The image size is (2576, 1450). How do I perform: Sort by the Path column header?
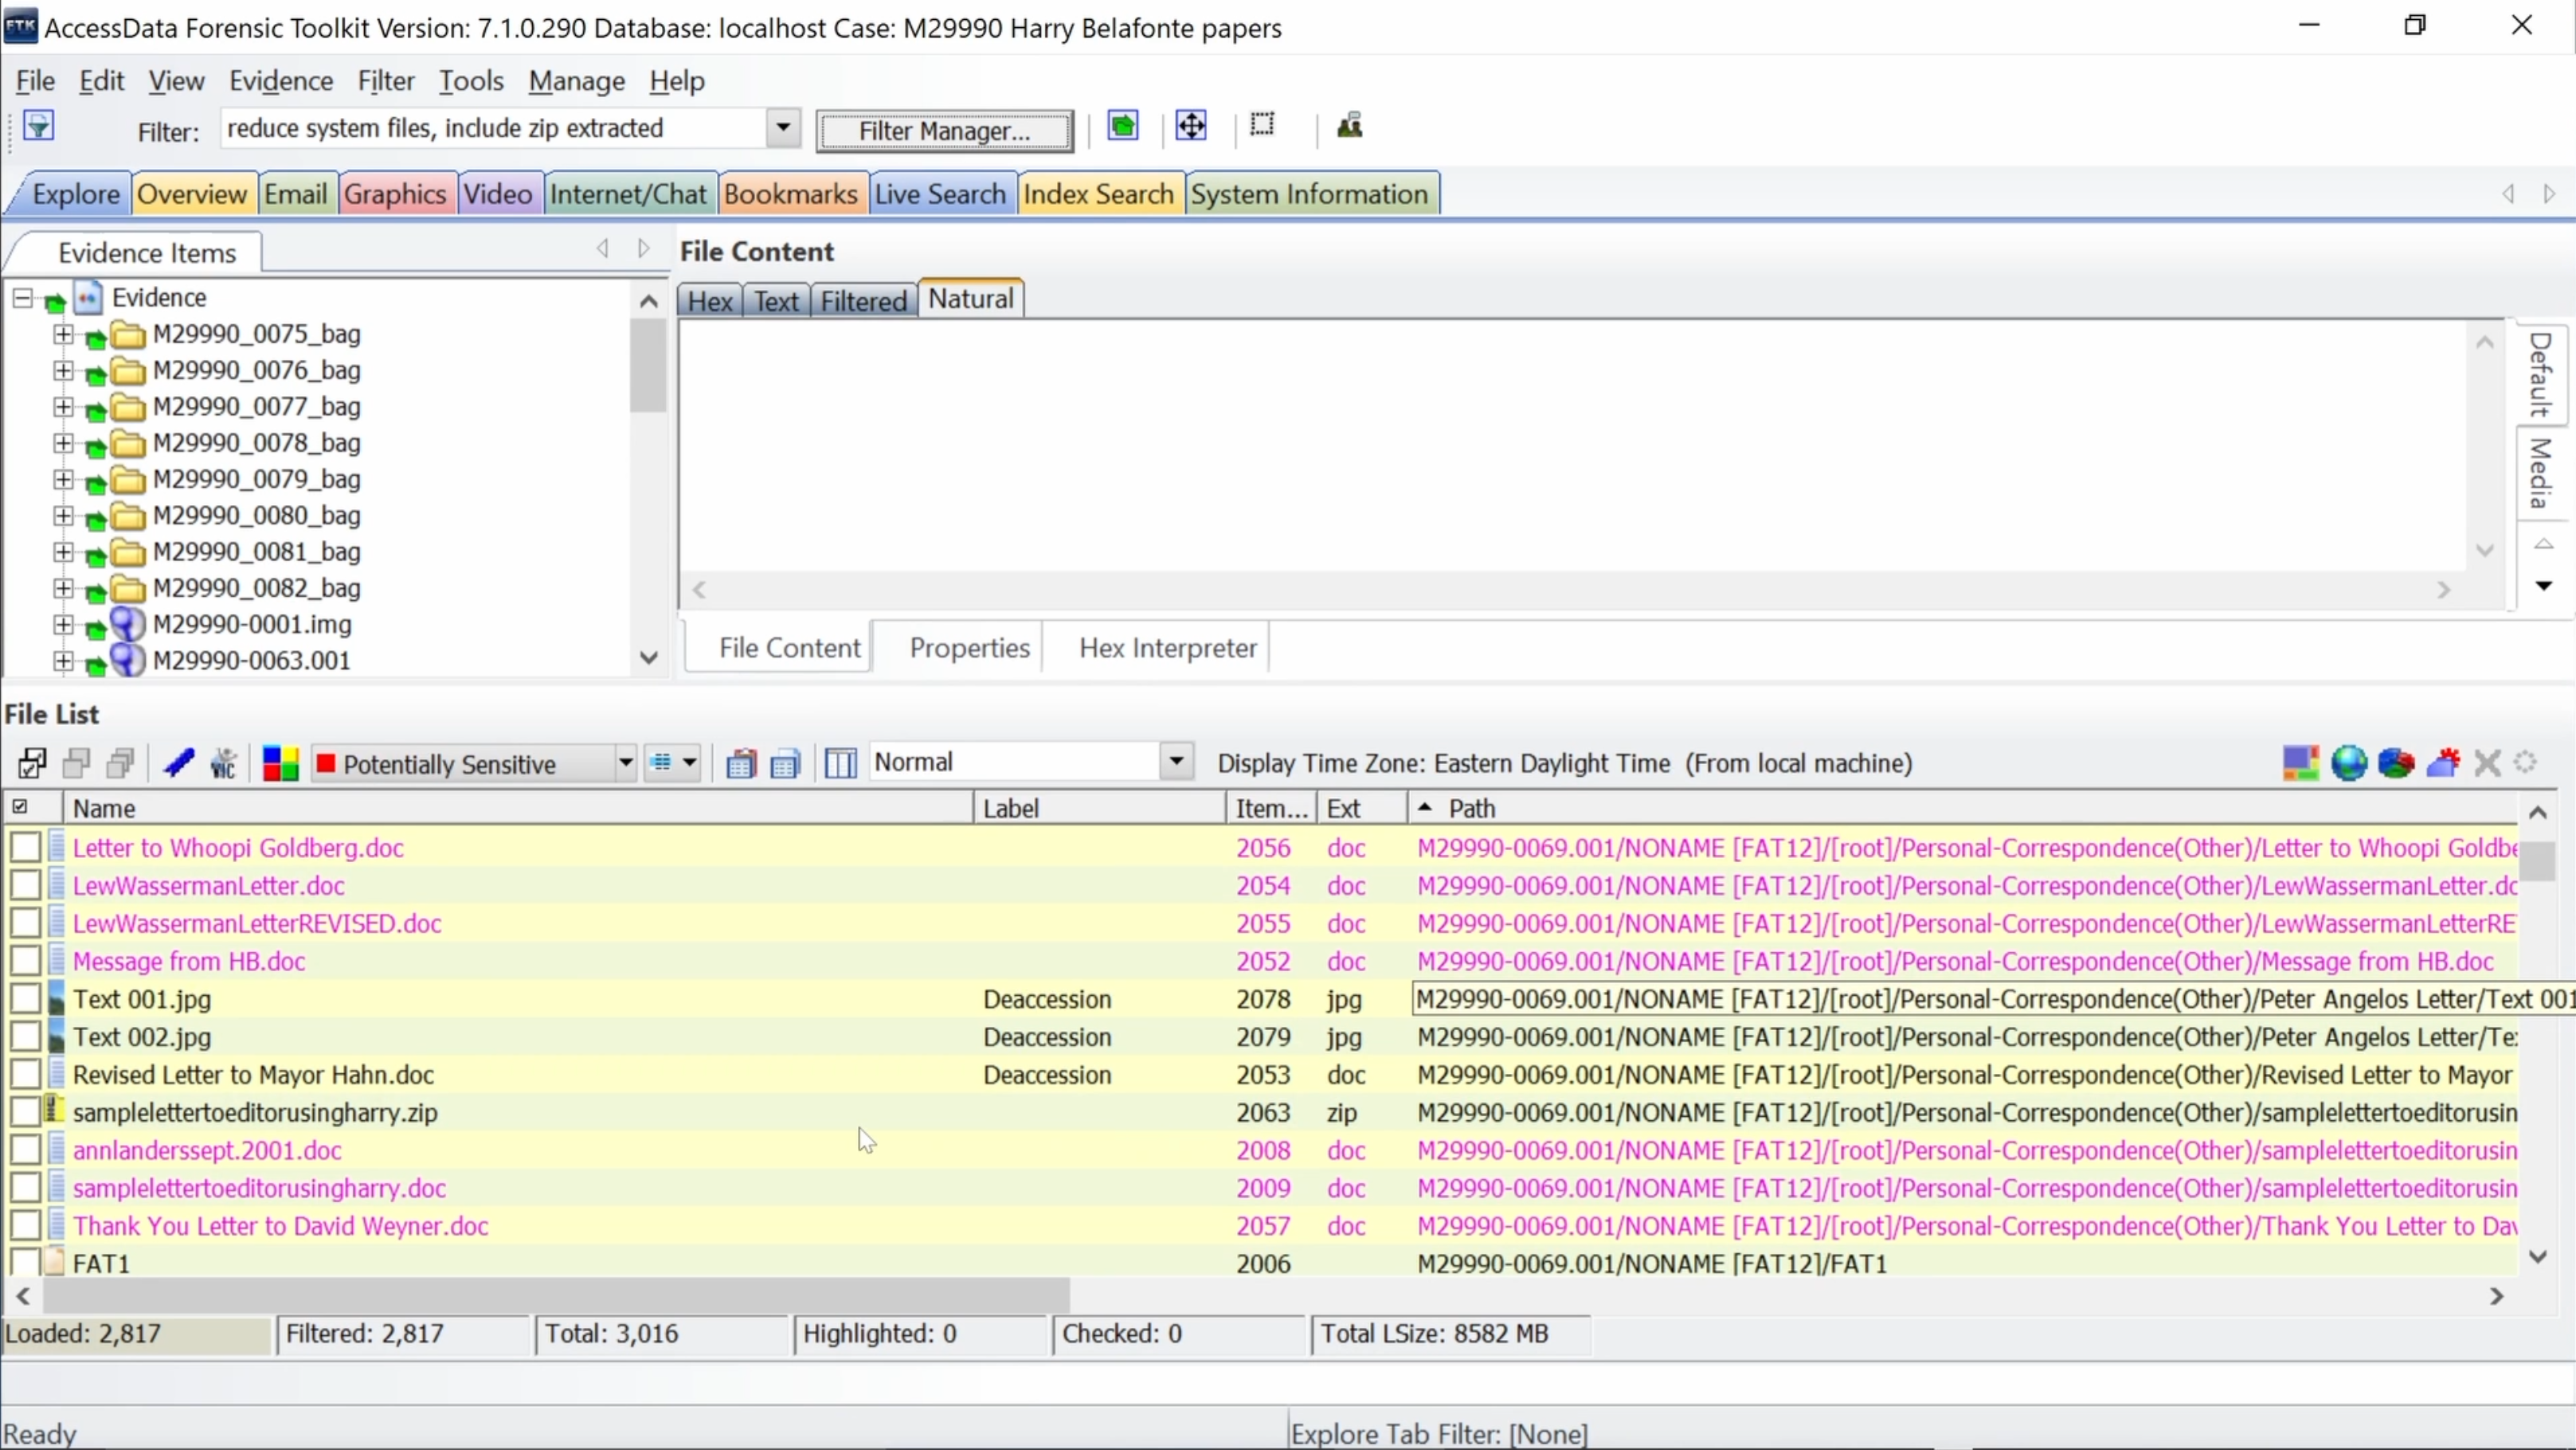(x=1962, y=808)
